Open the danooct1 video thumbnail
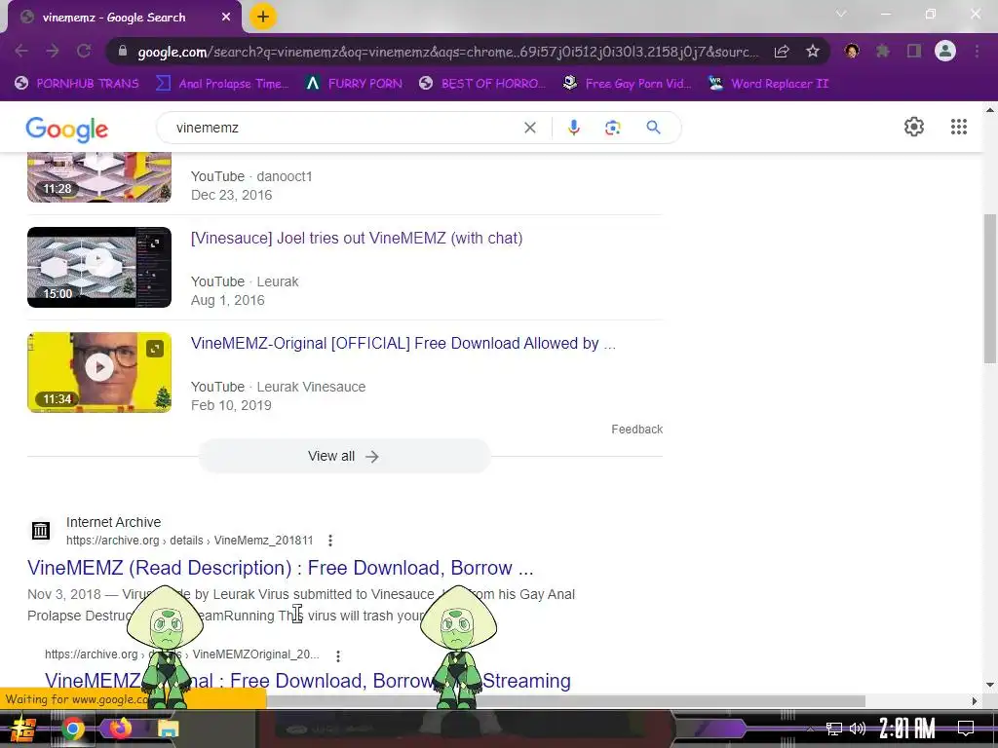 [99, 177]
